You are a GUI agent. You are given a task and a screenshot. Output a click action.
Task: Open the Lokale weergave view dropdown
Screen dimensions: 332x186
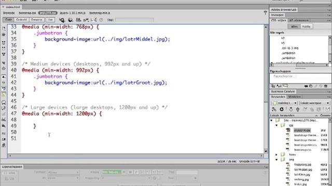point(315,103)
